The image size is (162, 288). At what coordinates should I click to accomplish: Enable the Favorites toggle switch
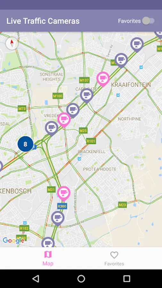(x=149, y=21)
